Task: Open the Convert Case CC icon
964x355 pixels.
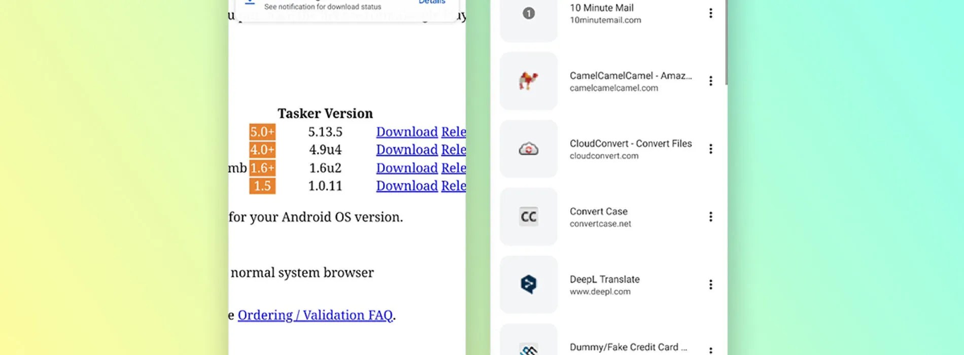Action: pos(529,217)
